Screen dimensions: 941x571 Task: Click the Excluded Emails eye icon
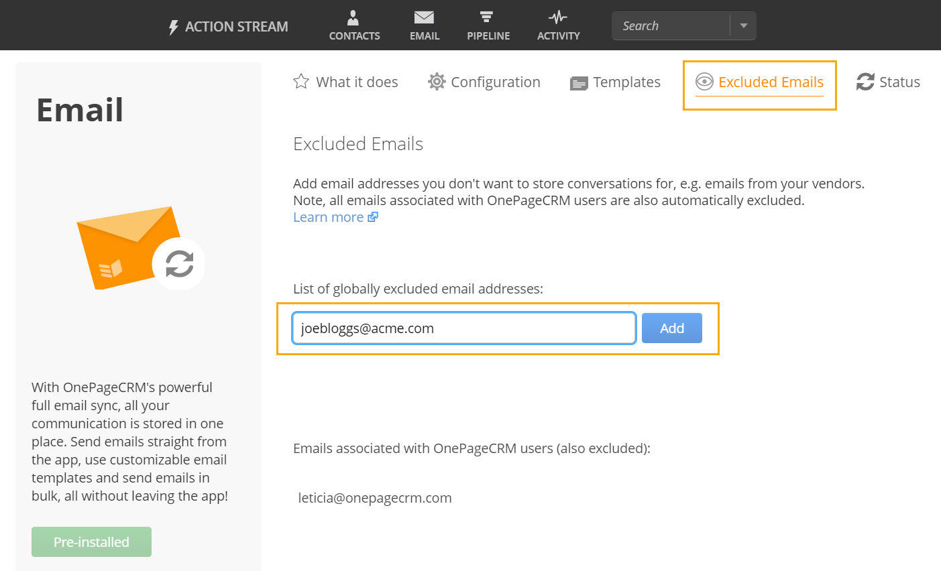pos(704,82)
